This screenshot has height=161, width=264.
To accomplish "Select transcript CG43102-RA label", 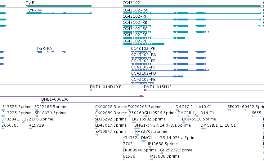I will click(x=135, y=10).
